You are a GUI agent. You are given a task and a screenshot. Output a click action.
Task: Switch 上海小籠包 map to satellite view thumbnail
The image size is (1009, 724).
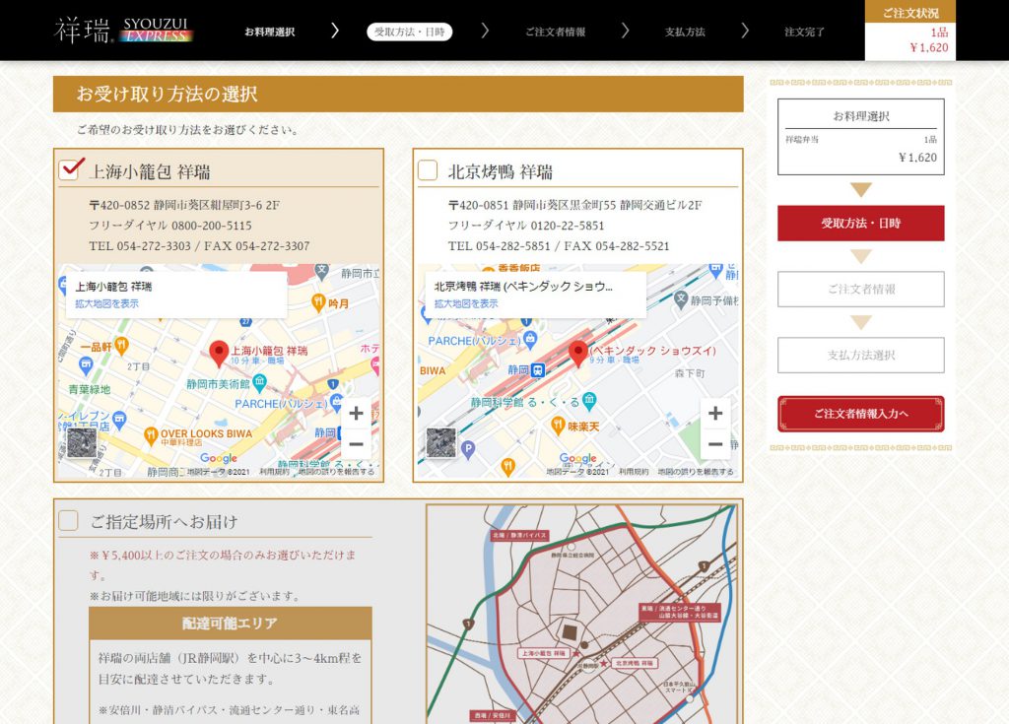pos(82,442)
